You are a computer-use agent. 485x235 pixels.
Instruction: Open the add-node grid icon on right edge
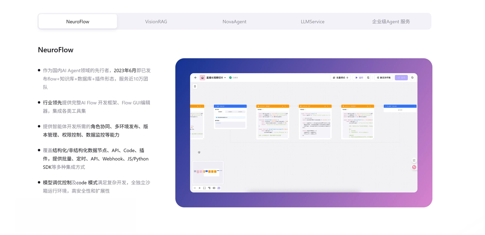[x=414, y=160]
